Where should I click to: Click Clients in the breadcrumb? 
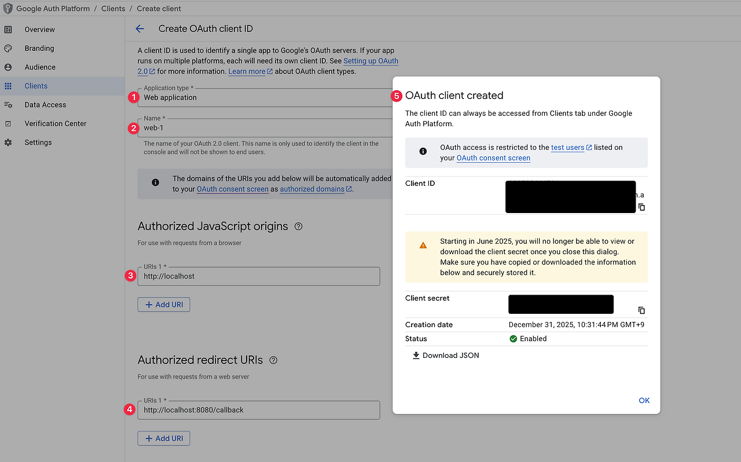pyautogui.click(x=113, y=9)
